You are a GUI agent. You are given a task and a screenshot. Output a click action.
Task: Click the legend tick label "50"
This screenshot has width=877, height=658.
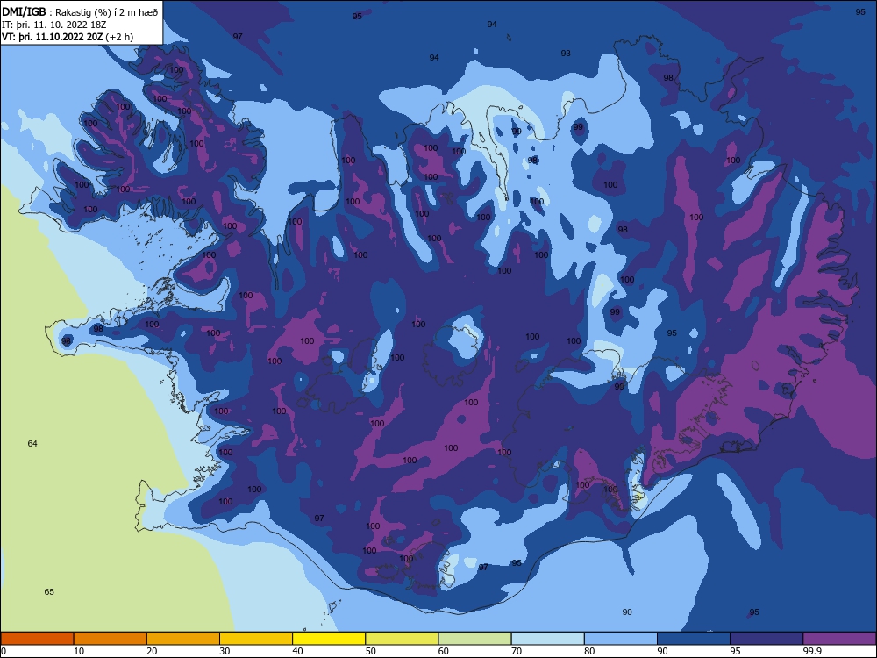[370, 651]
